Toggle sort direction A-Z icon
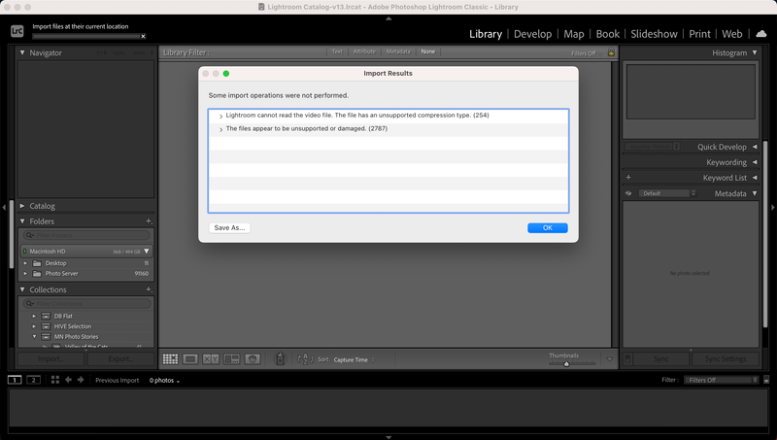The width and height of the screenshot is (777, 440). point(305,358)
